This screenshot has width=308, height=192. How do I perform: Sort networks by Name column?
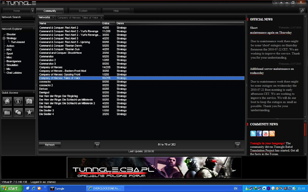coord(70,23)
